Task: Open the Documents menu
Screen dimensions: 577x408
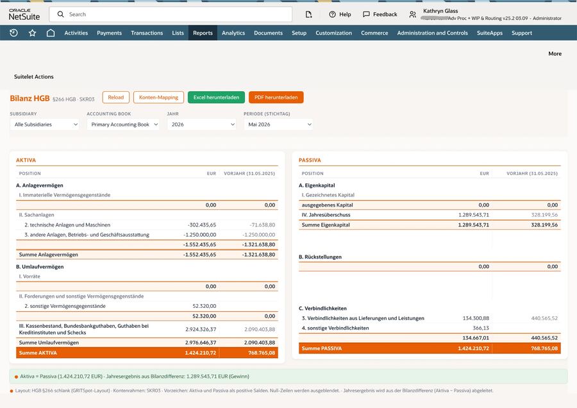Action: (268, 33)
